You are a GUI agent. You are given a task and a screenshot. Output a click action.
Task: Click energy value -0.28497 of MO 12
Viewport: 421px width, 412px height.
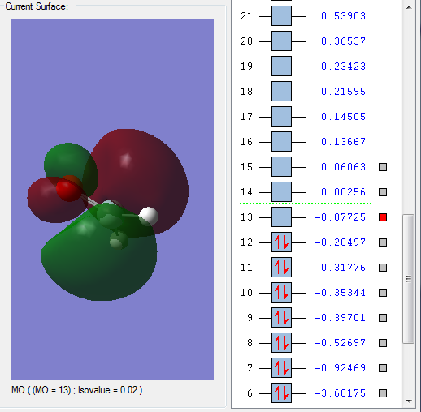click(x=340, y=242)
